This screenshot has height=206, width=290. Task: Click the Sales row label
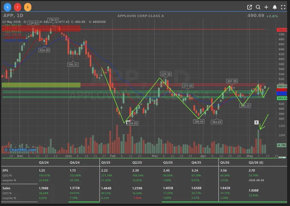(6, 188)
